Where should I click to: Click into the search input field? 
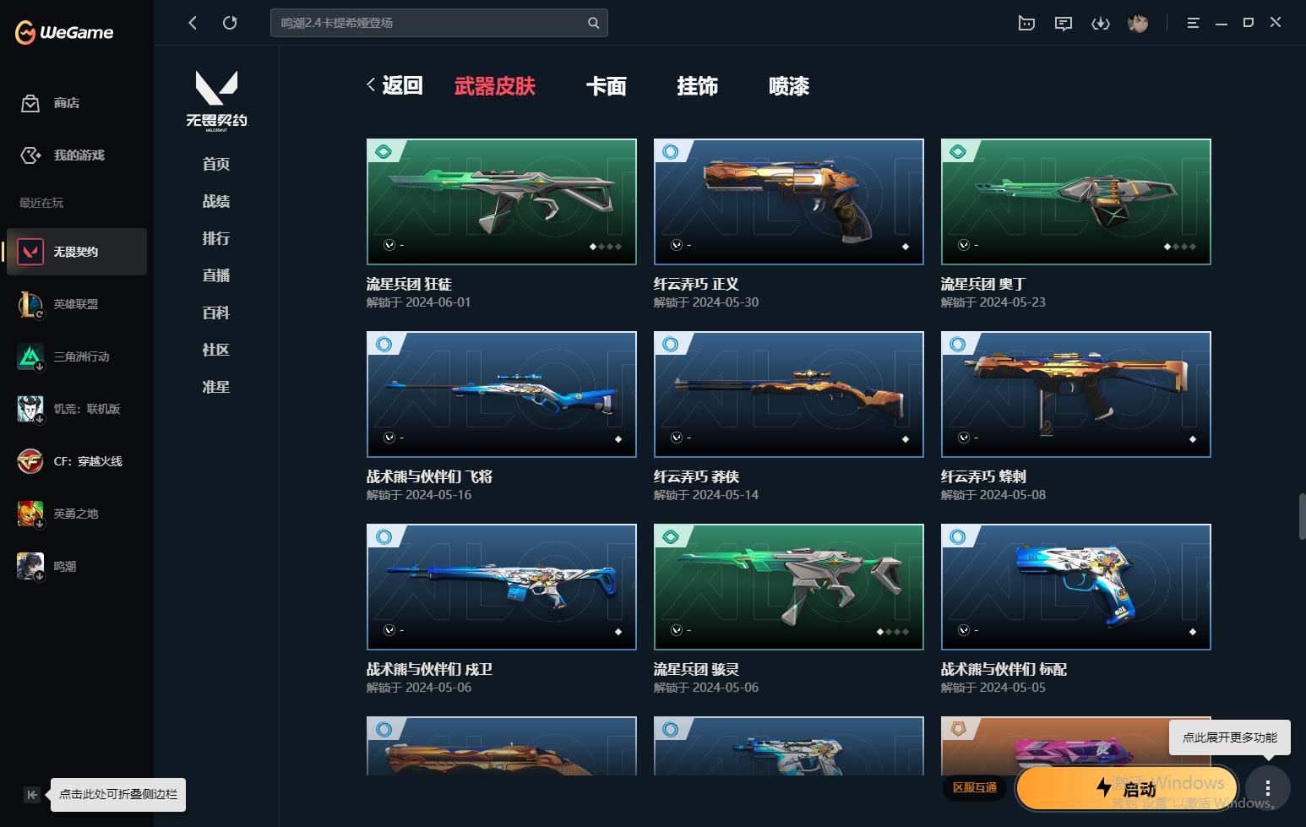coord(429,23)
